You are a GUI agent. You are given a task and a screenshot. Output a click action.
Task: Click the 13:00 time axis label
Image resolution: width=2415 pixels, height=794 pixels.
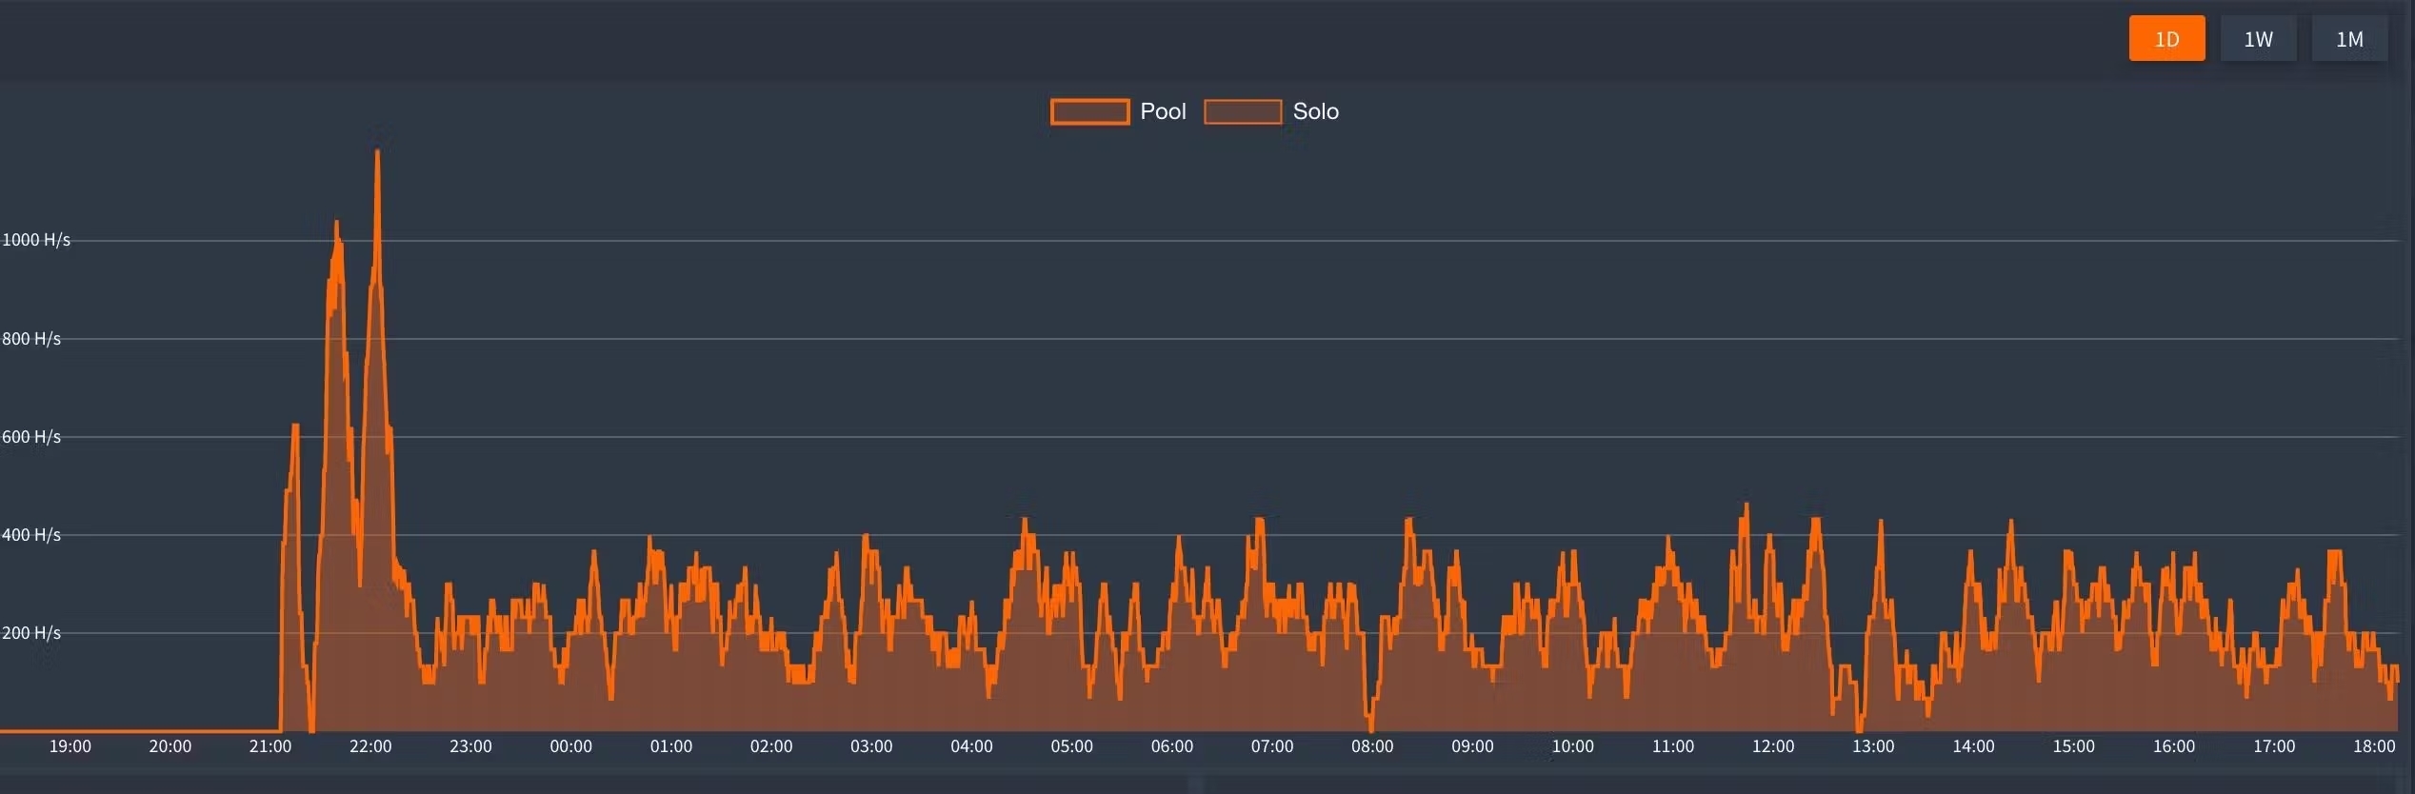point(1873,746)
